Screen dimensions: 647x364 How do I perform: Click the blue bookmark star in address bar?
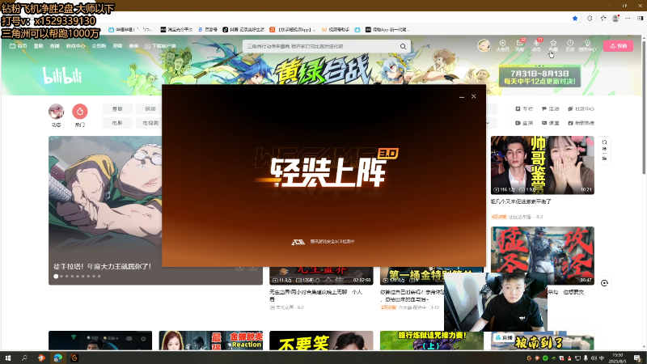coord(575,18)
